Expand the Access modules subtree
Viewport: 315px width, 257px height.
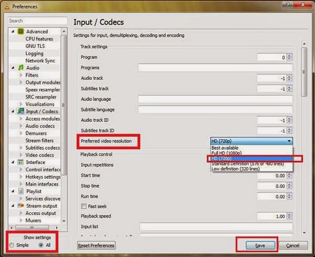pyautogui.click(x=21, y=119)
